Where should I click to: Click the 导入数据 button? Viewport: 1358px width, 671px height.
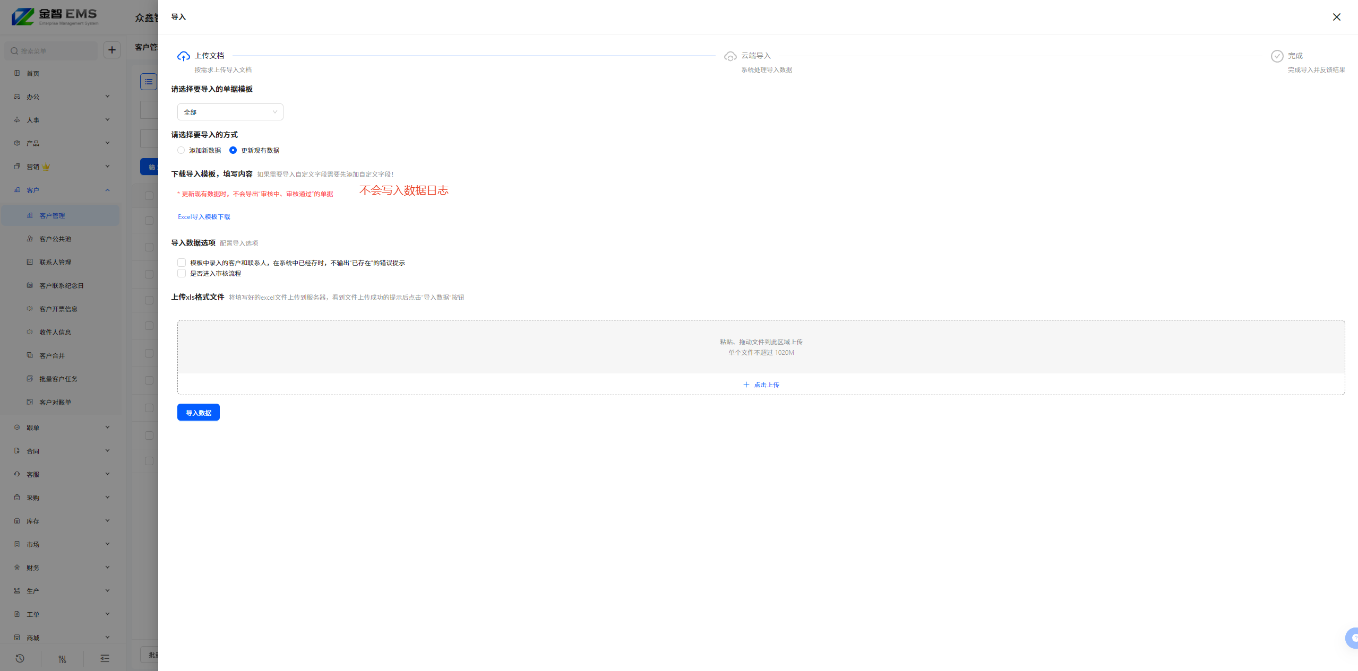pos(198,413)
